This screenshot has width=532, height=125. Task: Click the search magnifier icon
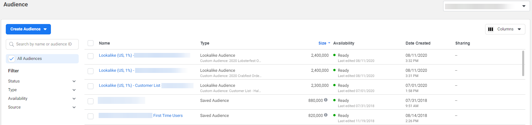coord(12,44)
